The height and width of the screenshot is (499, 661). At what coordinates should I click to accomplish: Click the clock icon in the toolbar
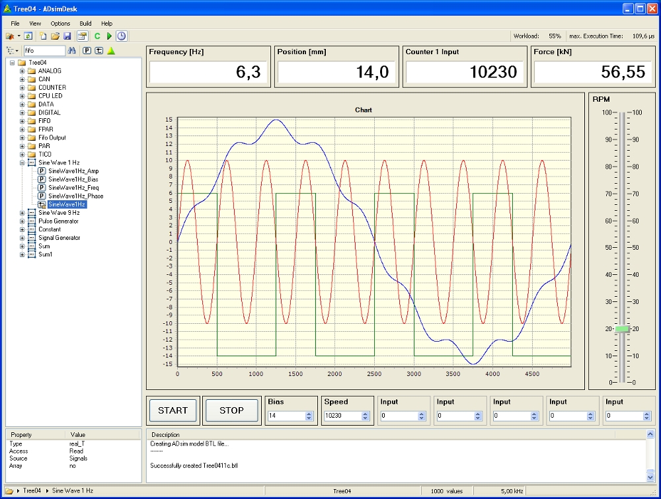[122, 36]
